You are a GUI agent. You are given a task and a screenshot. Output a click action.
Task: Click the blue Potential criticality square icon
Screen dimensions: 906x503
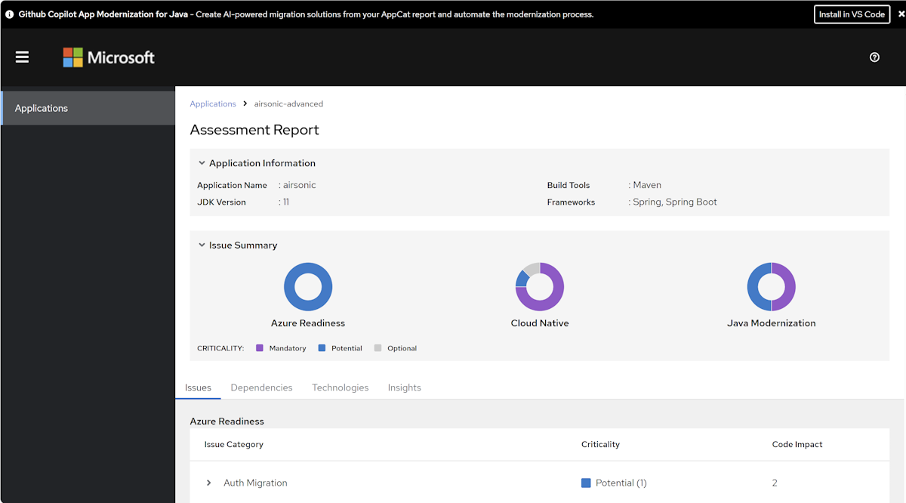pos(586,483)
